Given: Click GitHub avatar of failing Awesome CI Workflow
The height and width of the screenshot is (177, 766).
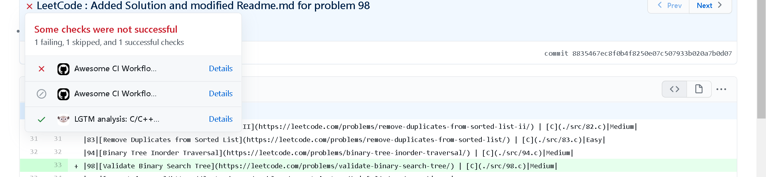Looking at the screenshot, I should 63,69.
